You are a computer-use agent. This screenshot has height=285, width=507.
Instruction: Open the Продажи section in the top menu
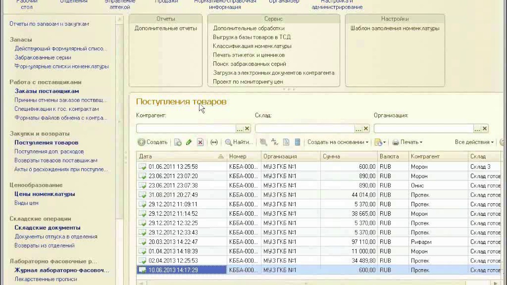click(x=166, y=2)
